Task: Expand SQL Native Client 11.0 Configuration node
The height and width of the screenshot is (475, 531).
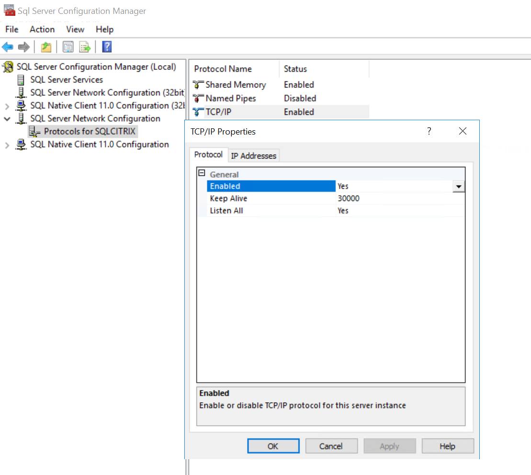Action: 7,145
